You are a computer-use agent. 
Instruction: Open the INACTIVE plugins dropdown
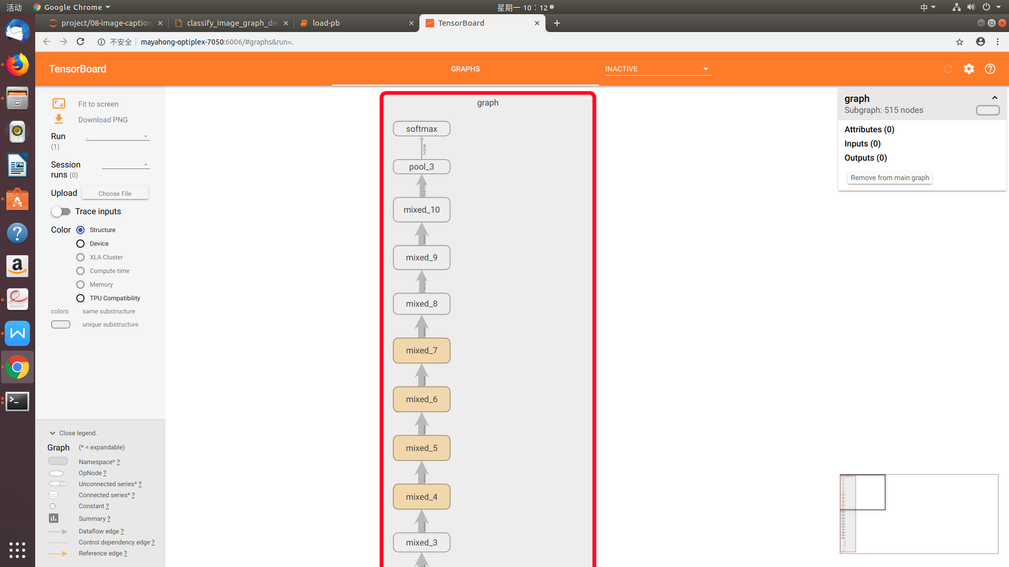(x=658, y=69)
